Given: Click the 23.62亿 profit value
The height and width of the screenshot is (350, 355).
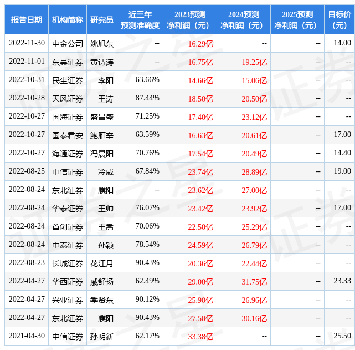Looking at the screenshot, I should tap(200, 190).
